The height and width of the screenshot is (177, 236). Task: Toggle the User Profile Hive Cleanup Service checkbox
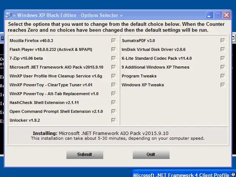tap(114, 76)
